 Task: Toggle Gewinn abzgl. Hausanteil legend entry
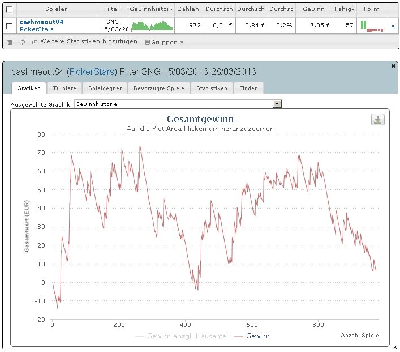point(182,336)
